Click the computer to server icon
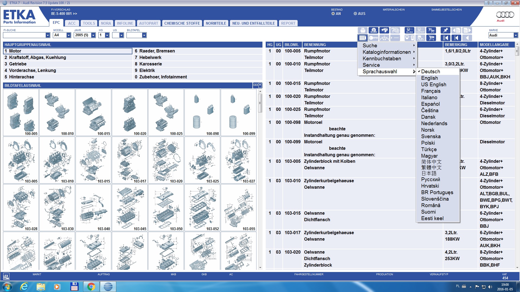This screenshot has height=292, width=520. coord(409,38)
